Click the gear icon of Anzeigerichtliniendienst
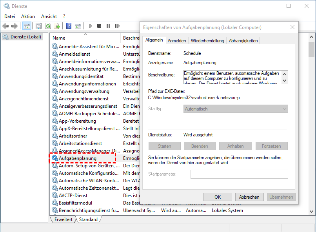Image resolution: width=316 pixels, height=232 pixels. [x=55, y=98]
